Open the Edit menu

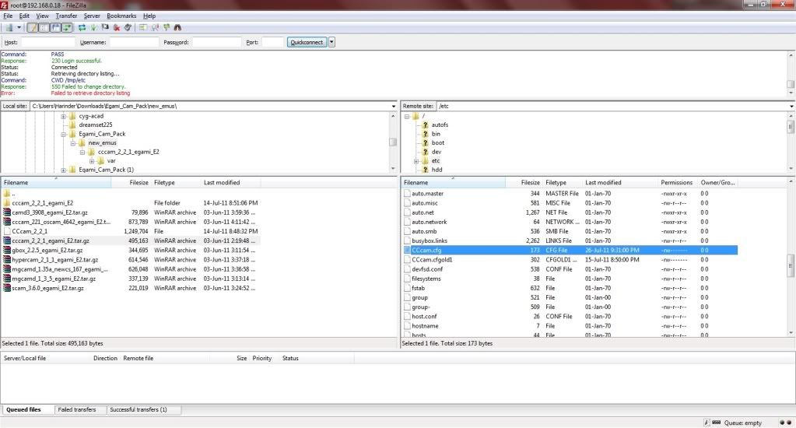coord(24,16)
